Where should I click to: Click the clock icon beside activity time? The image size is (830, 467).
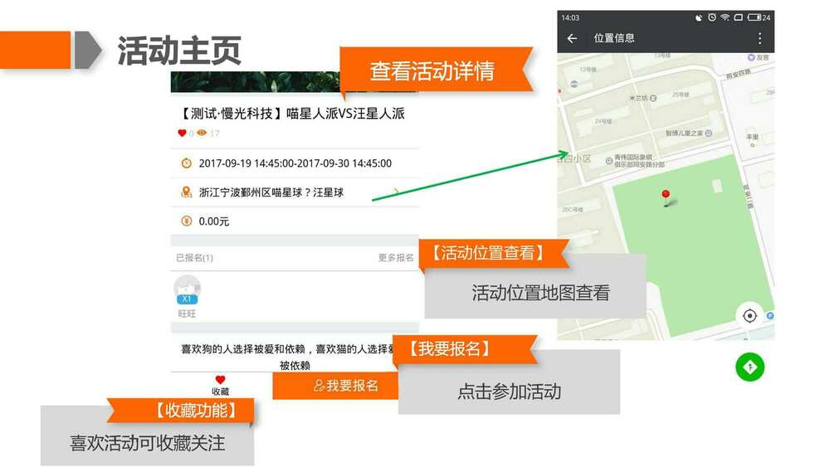pyautogui.click(x=186, y=163)
